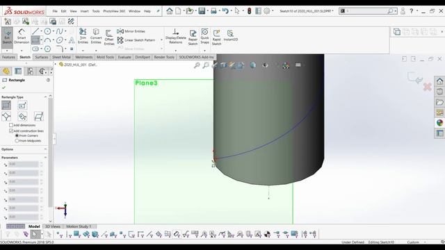Click the Home icon in title toolbar

click(170, 11)
